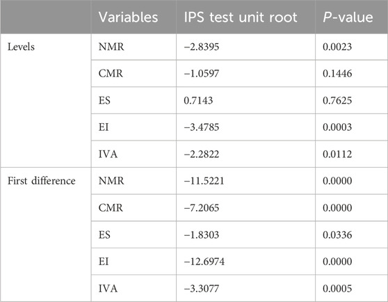Select the First difference row group label

click(41, 181)
